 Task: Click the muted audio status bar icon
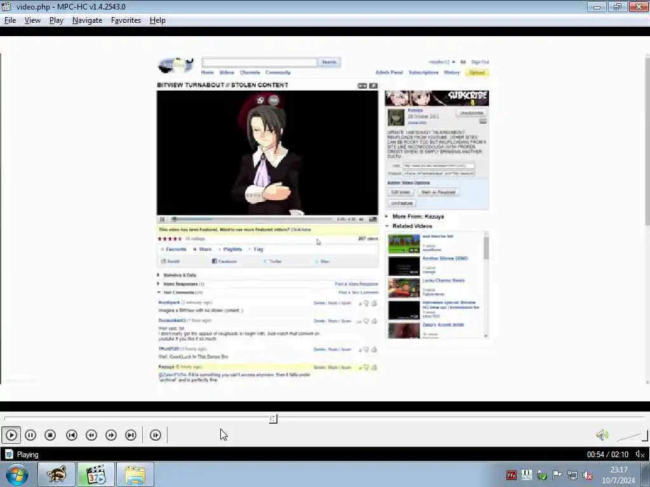click(x=640, y=454)
